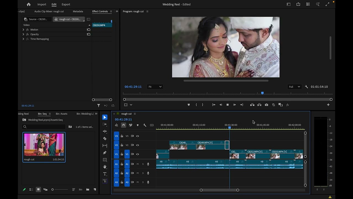Solo audio track A2

point(143,173)
